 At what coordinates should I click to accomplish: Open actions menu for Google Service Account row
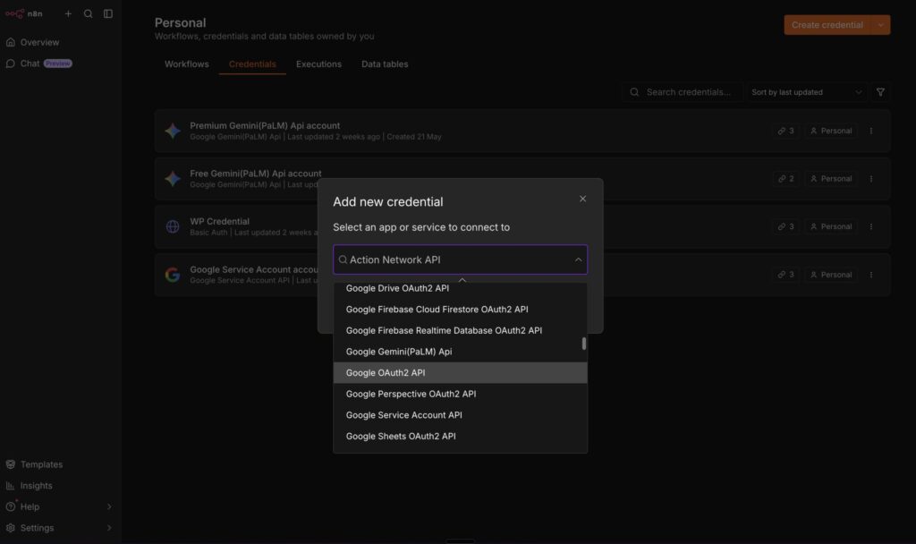[871, 275]
